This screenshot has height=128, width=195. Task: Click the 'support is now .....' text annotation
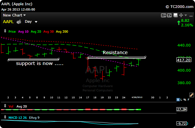[x=40, y=63]
